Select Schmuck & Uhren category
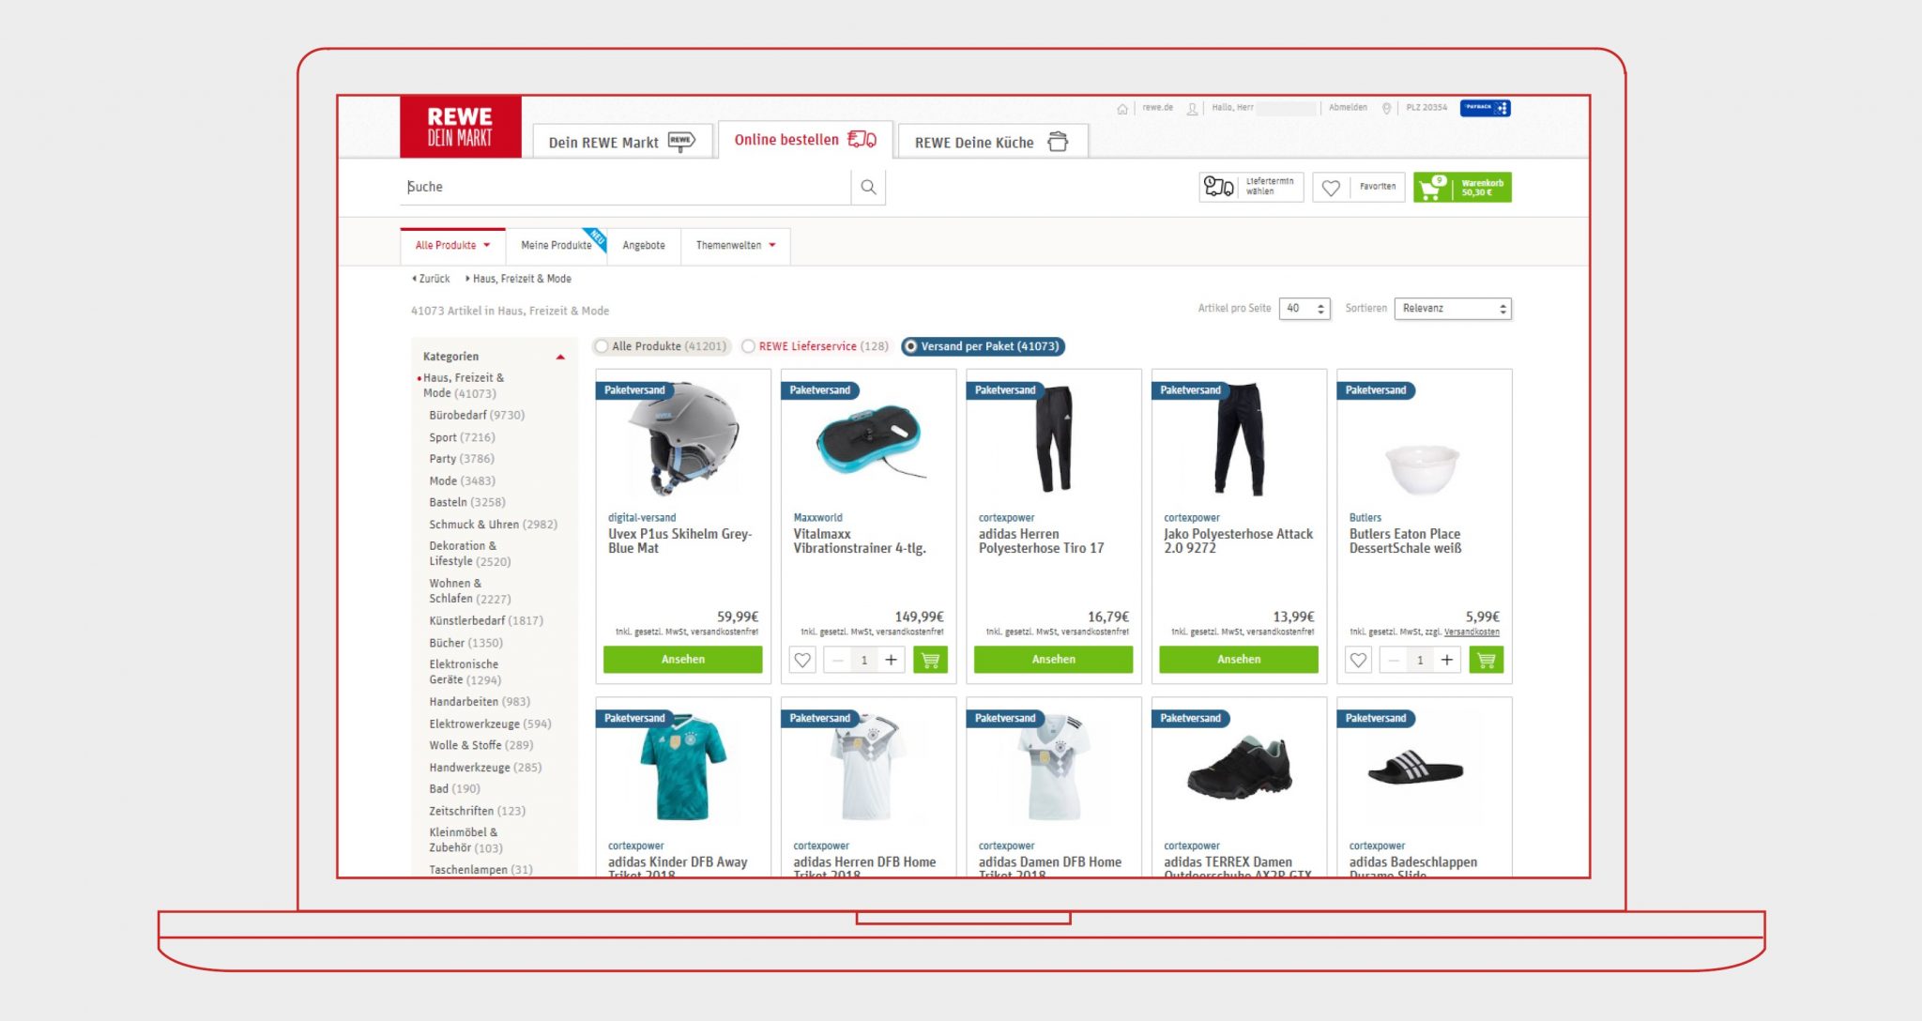 493,525
